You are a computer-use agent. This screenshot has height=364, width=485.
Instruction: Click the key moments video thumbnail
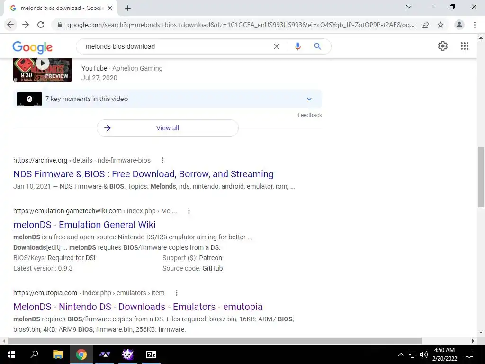[x=29, y=99]
